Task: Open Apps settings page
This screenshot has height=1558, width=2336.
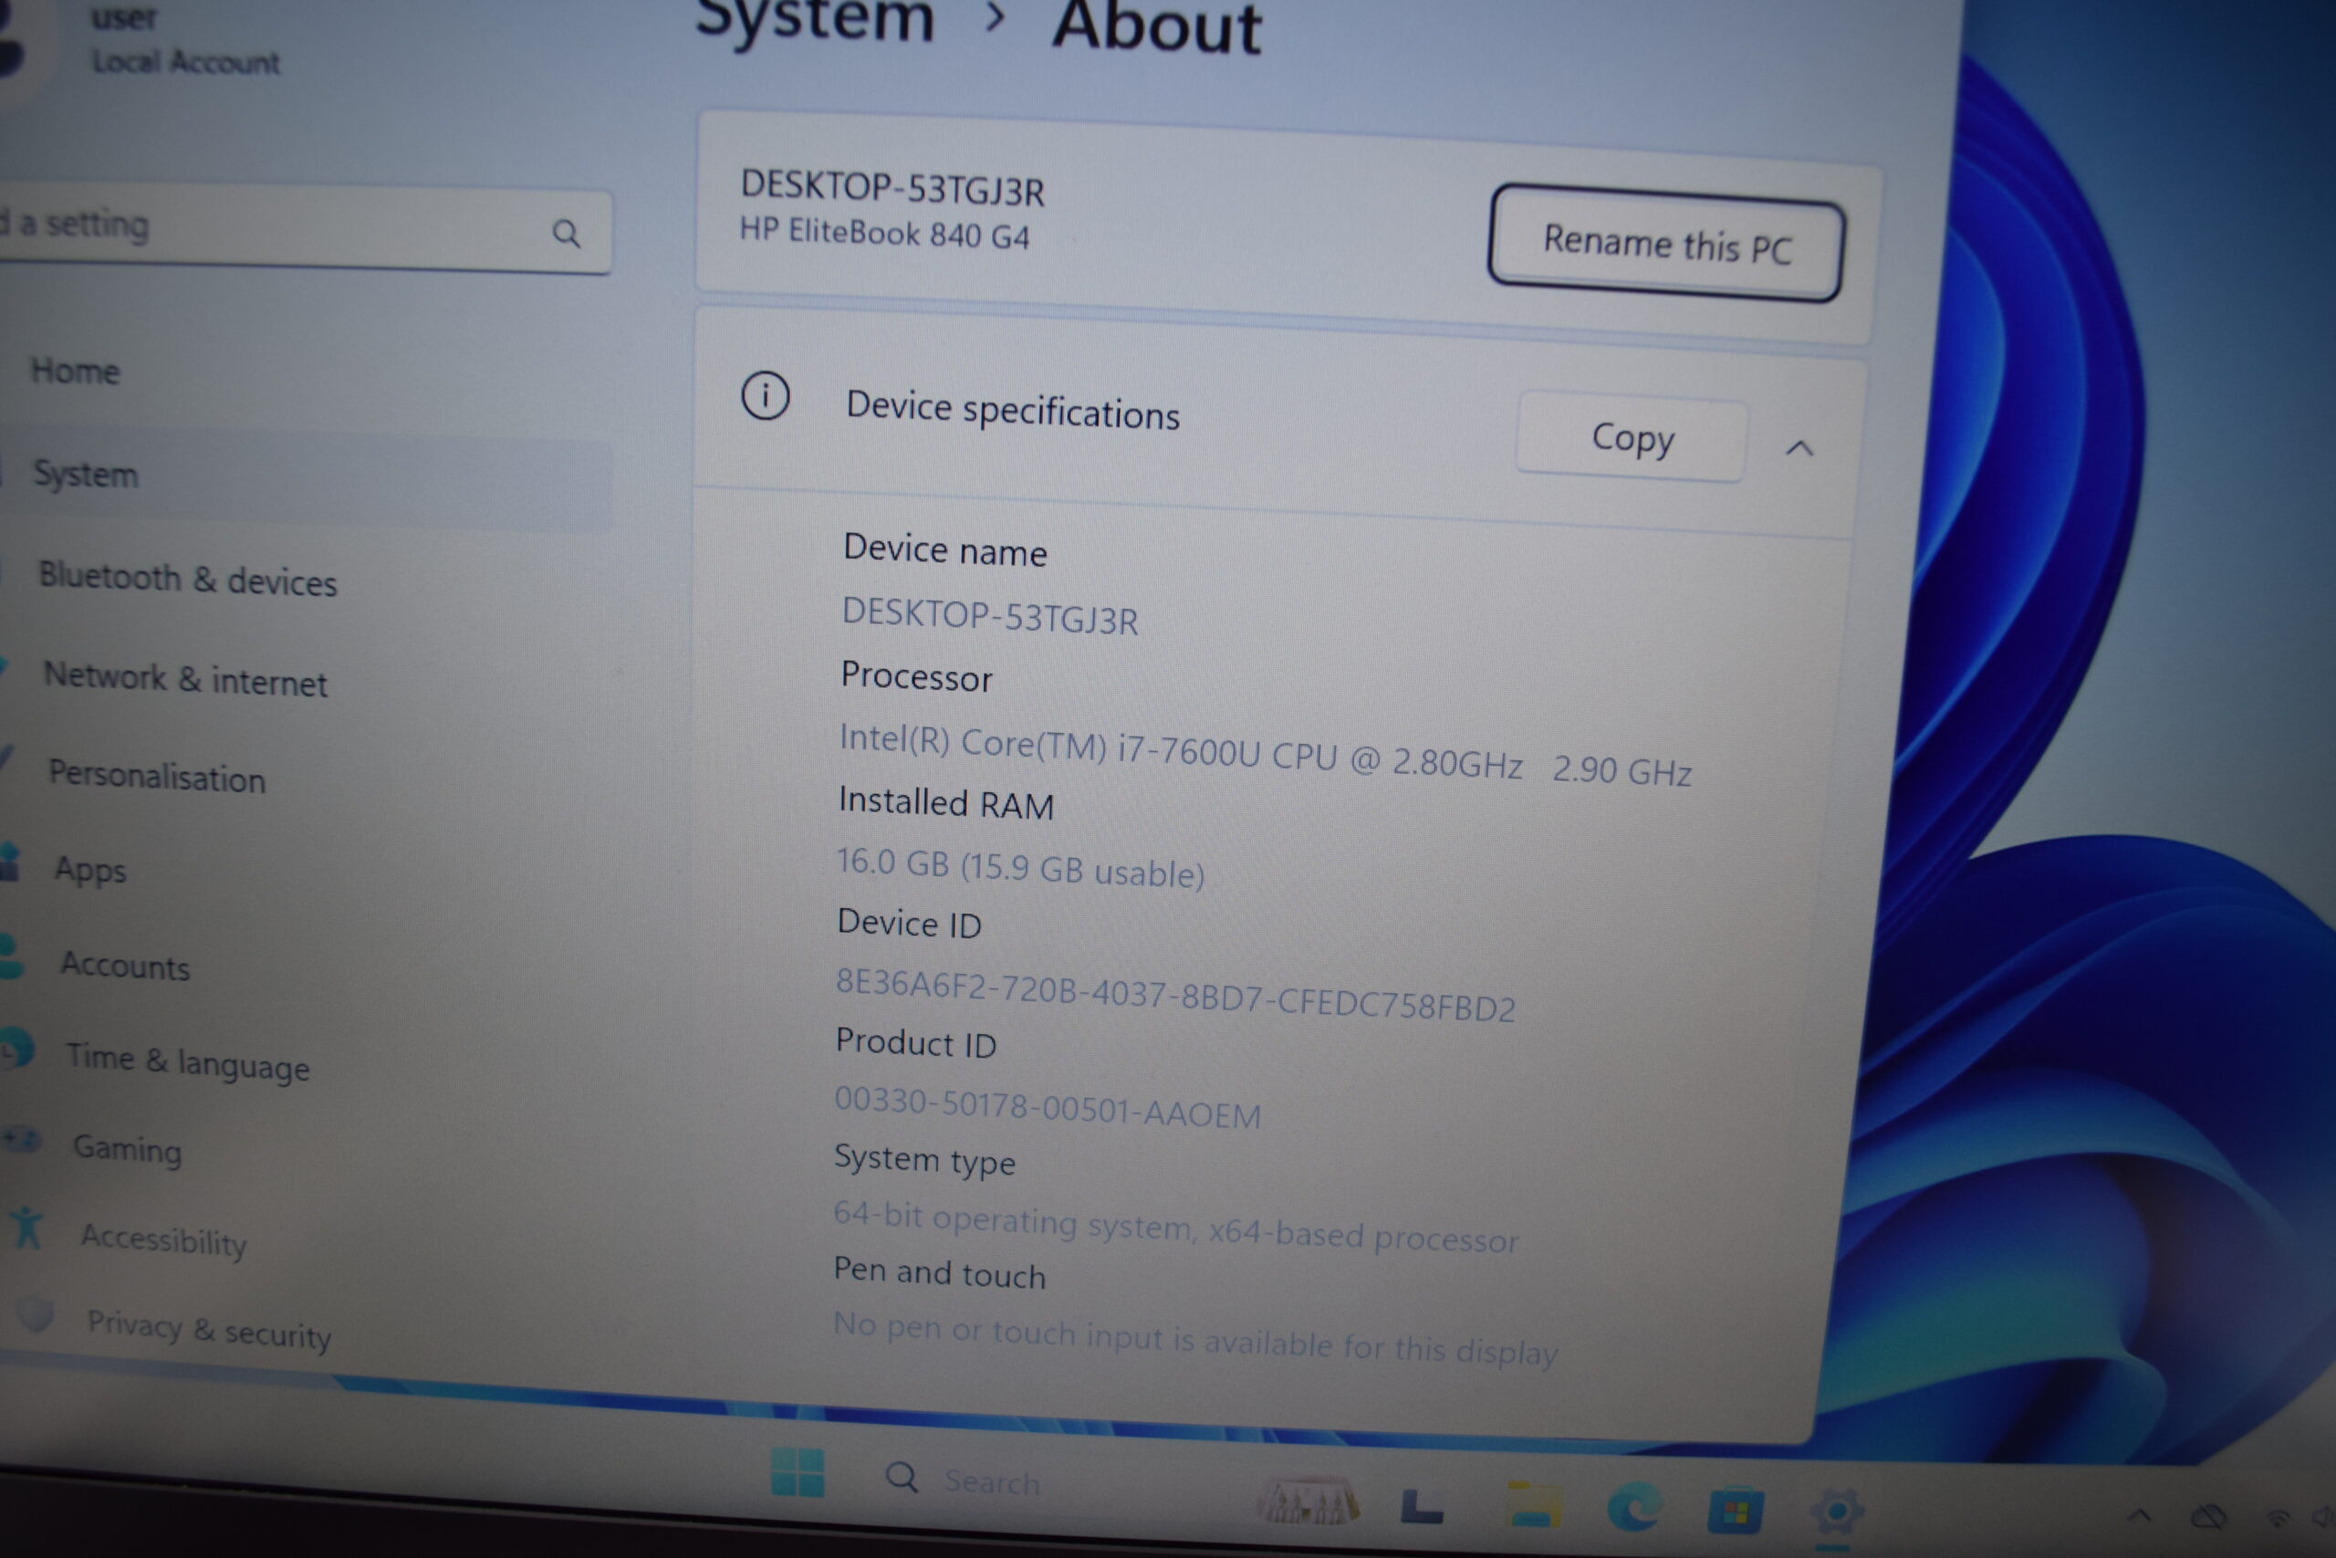Action: 89,870
